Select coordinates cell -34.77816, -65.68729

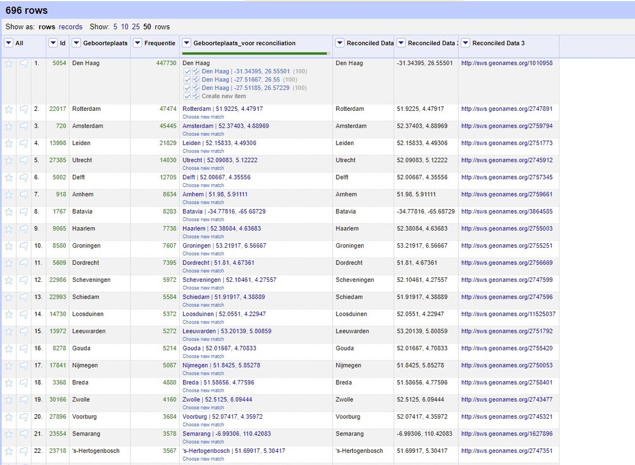point(425,211)
